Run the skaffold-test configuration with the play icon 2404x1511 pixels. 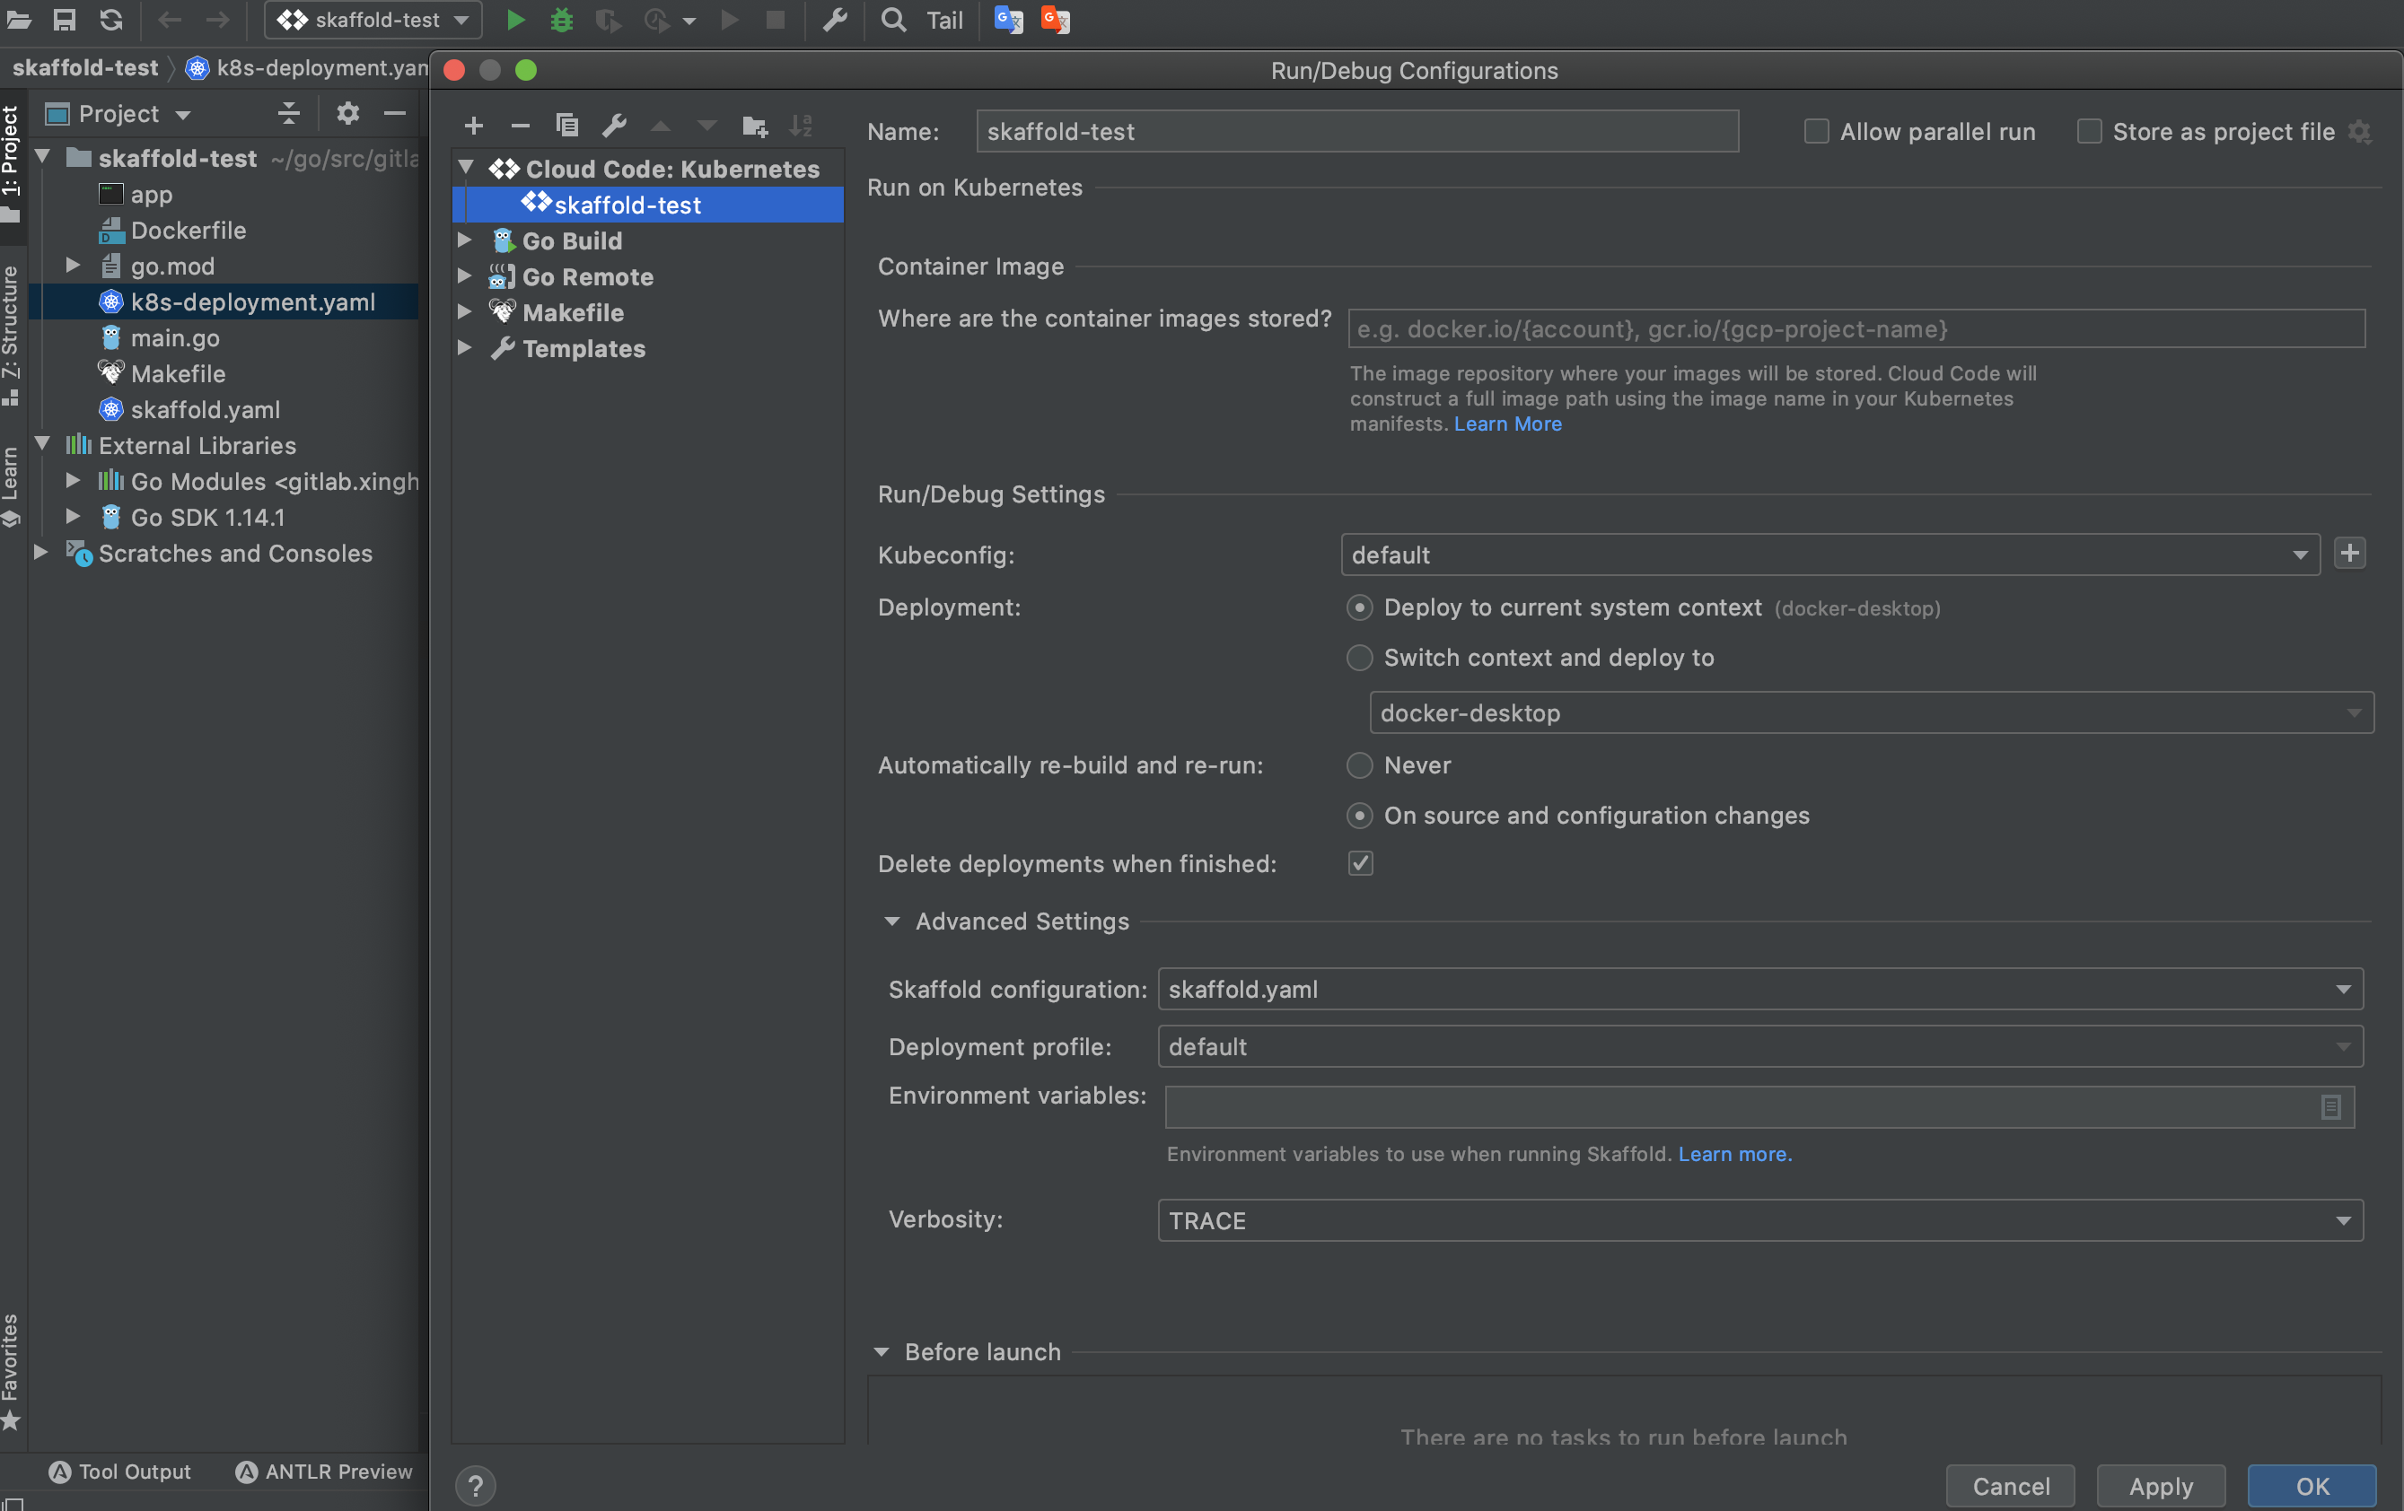515,20
